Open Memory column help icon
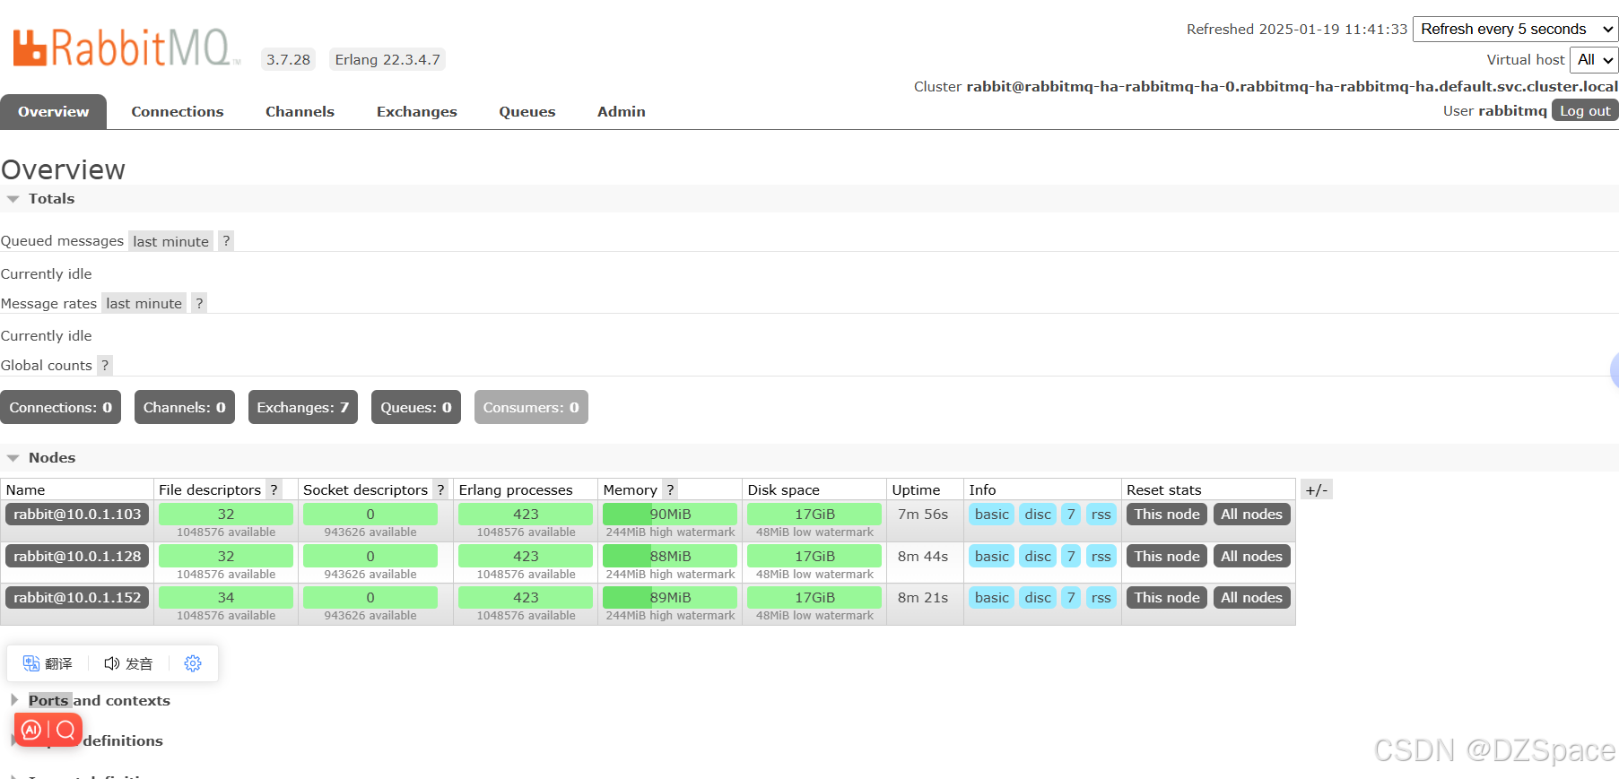1619x779 pixels. [x=670, y=489]
